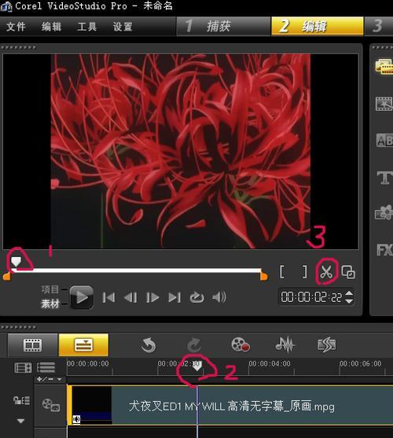This screenshot has height=438, width=393.
Task: Click the left orange trim marker
Action: (x=7, y=276)
